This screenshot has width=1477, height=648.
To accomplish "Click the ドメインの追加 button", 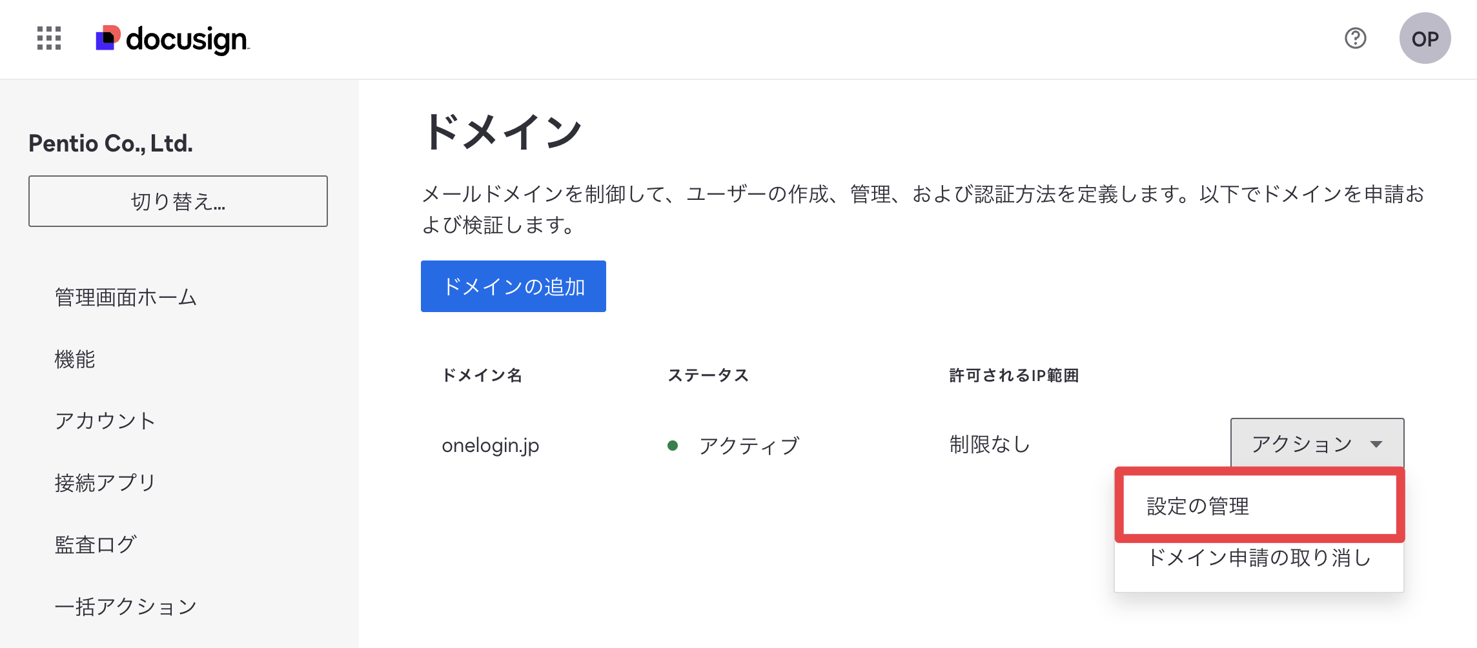I will point(513,286).
